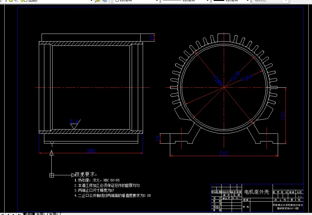Select the 设计 row in title block

click(226, 198)
